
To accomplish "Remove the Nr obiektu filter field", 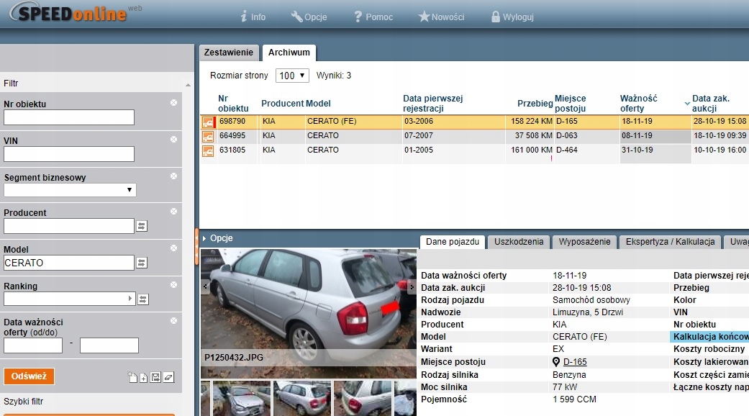I will [x=173, y=103].
